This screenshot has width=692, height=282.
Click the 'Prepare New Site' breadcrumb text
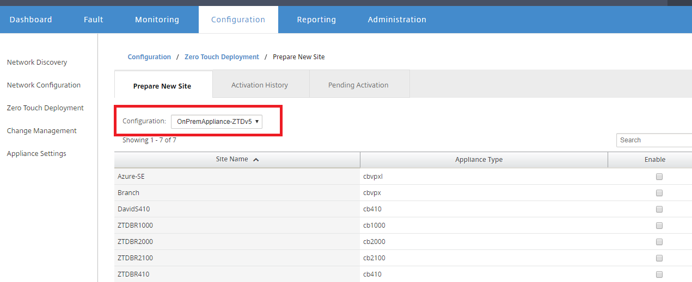[298, 57]
